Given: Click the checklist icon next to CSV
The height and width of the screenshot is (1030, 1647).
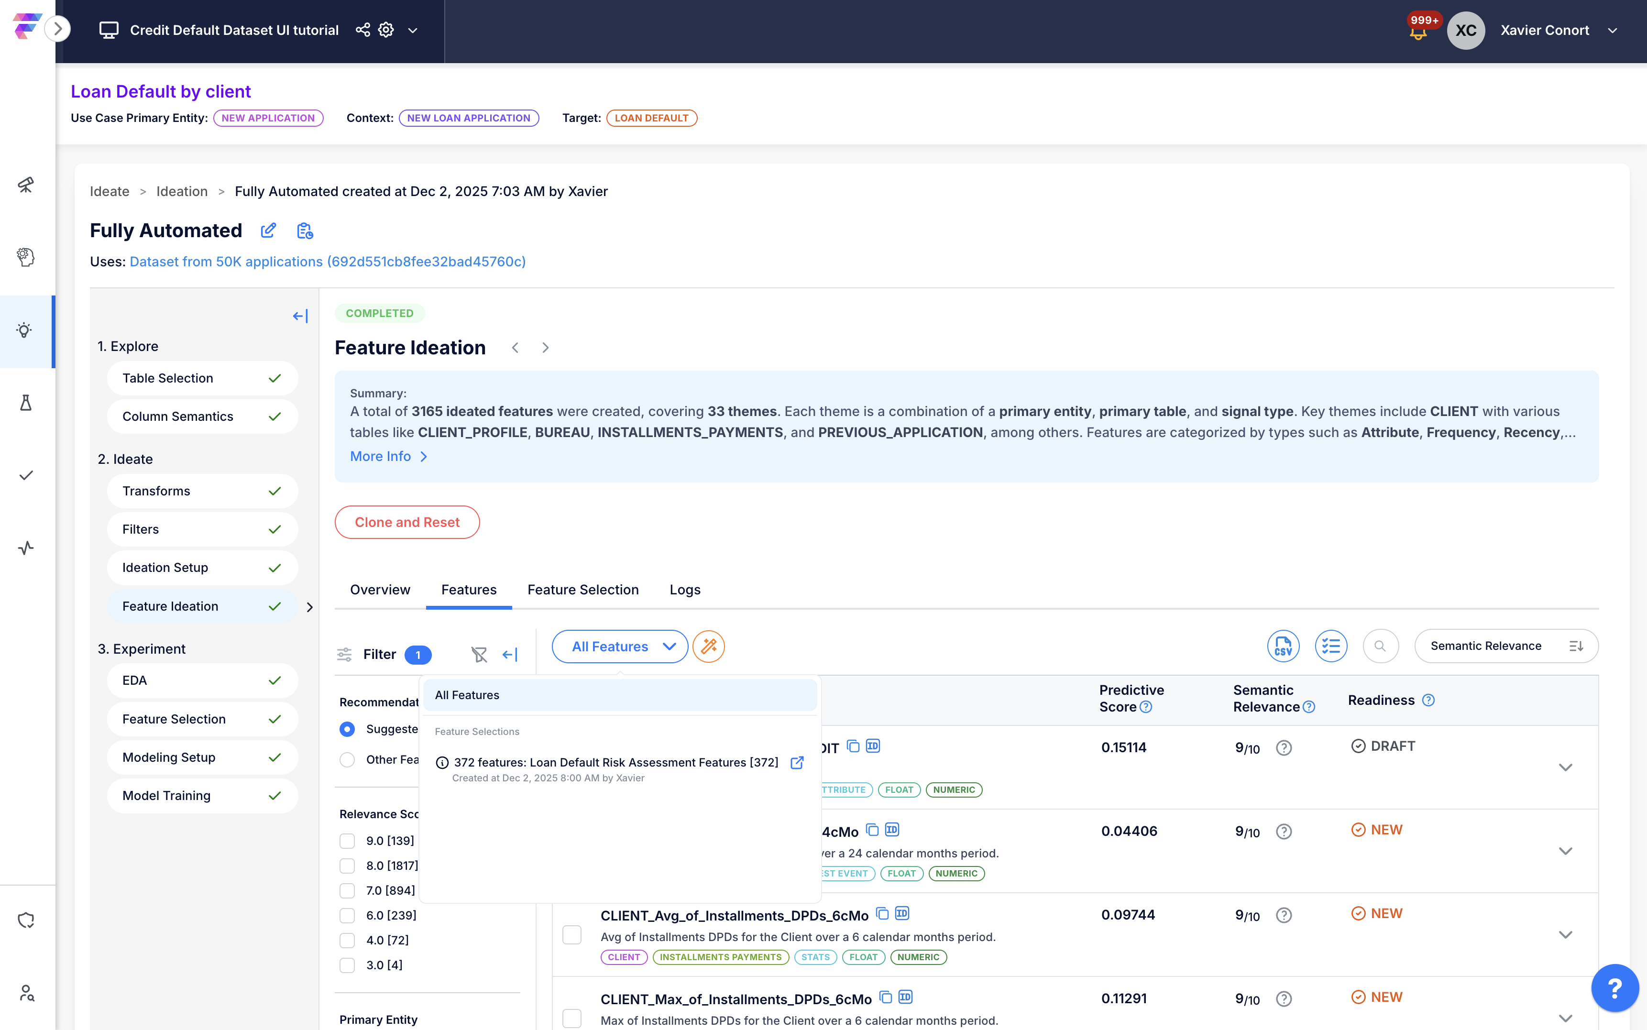Looking at the screenshot, I should point(1330,646).
